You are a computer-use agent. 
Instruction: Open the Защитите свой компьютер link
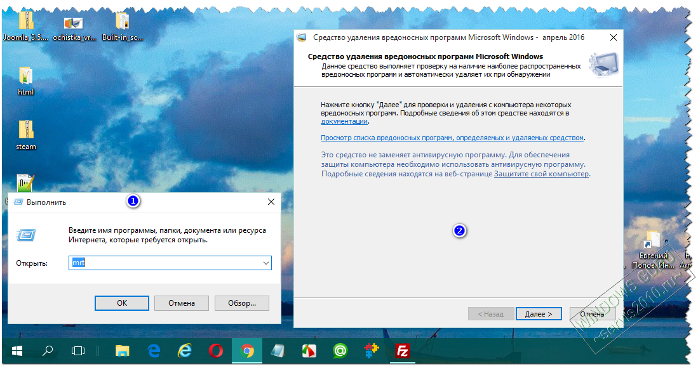point(541,174)
